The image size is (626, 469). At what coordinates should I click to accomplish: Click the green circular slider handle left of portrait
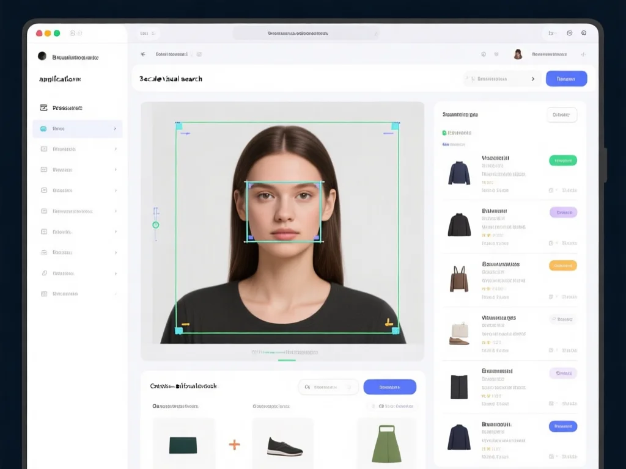(155, 225)
